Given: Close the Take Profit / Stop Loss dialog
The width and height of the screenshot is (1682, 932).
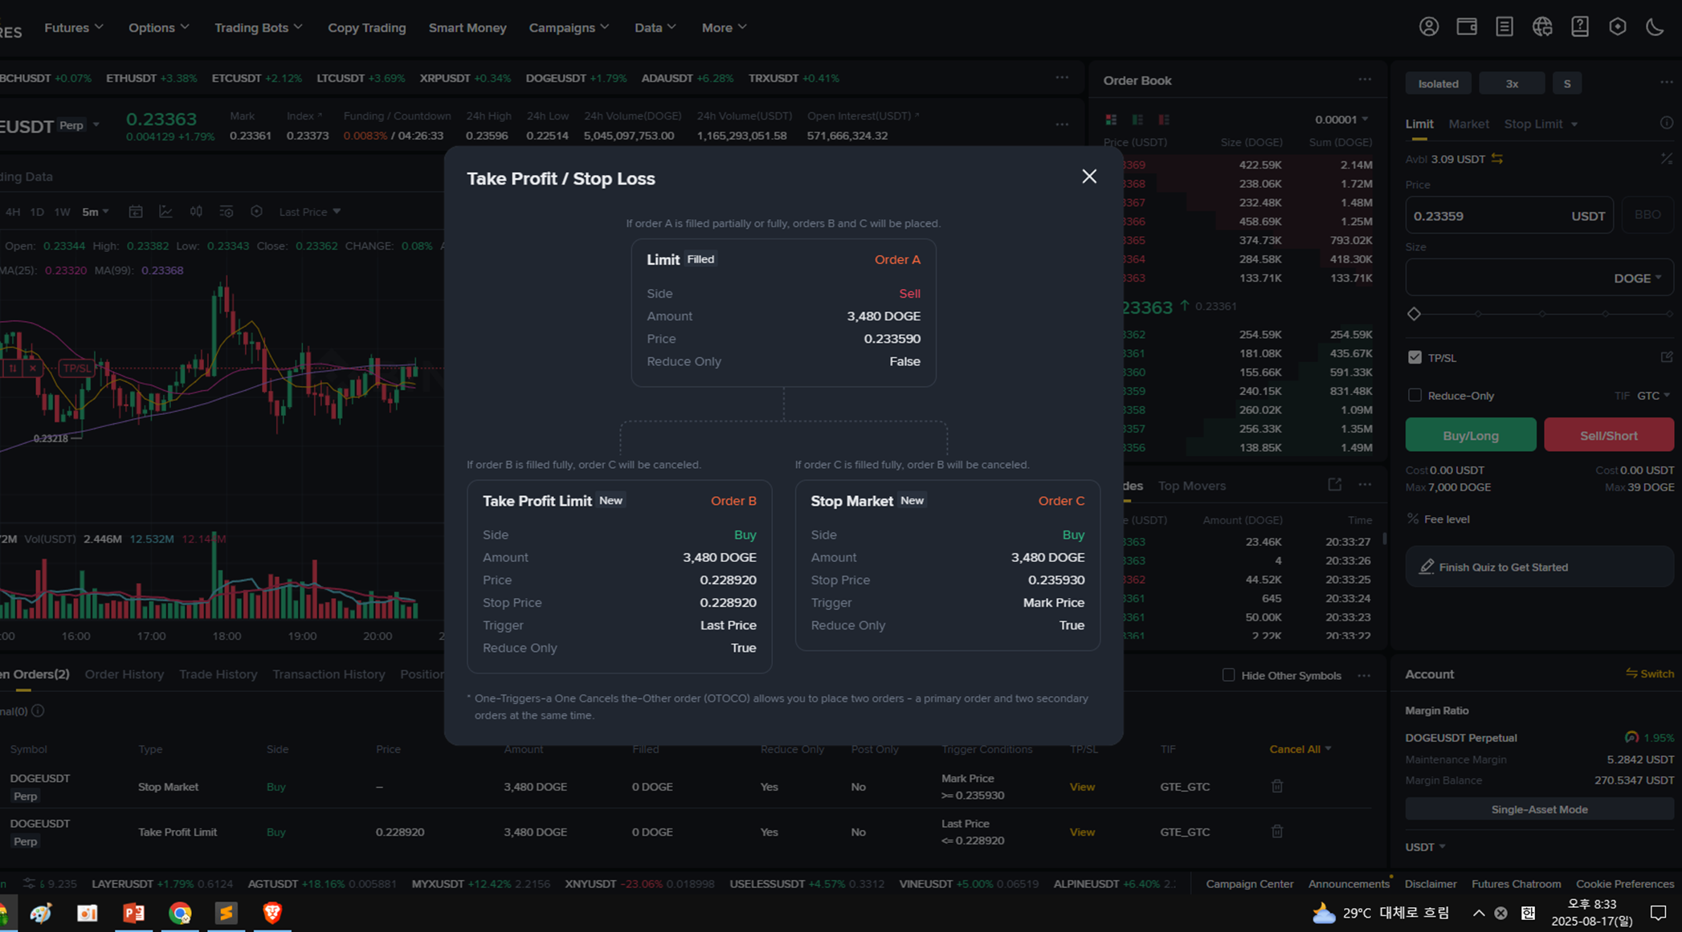Looking at the screenshot, I should coord(1088,177).
